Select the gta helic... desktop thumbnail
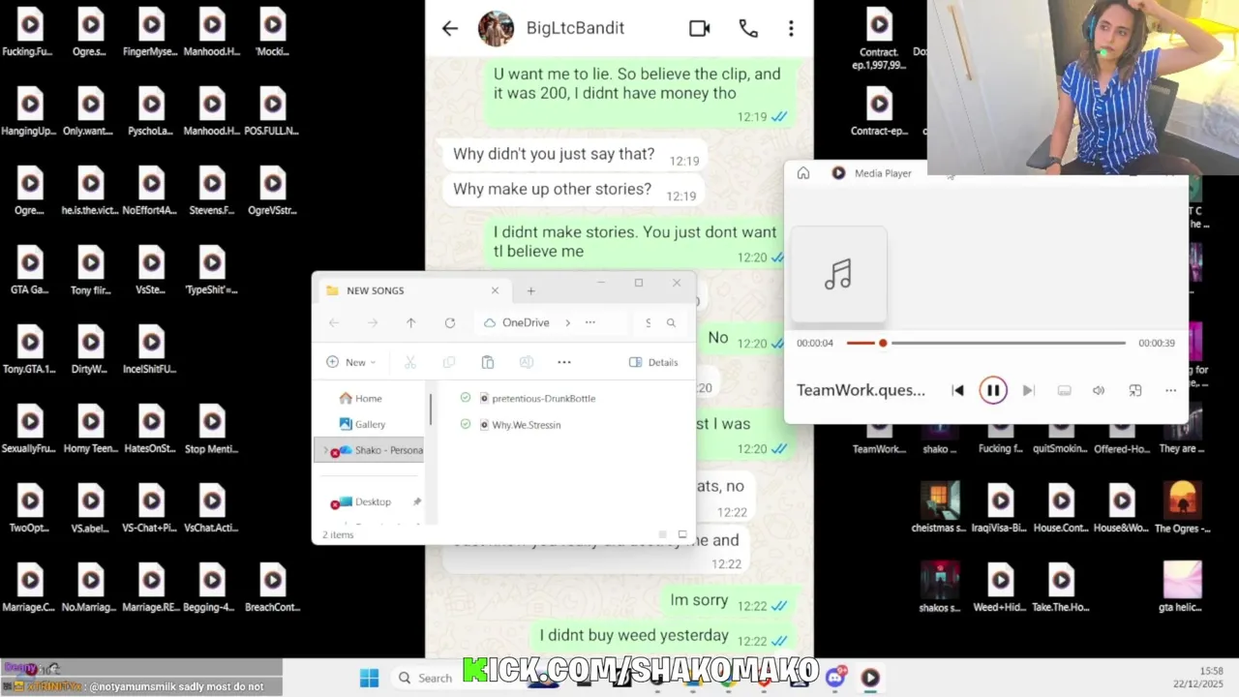Image resolution: width=1239 pixels, height=697 pixels. [x=1182, y=589]
